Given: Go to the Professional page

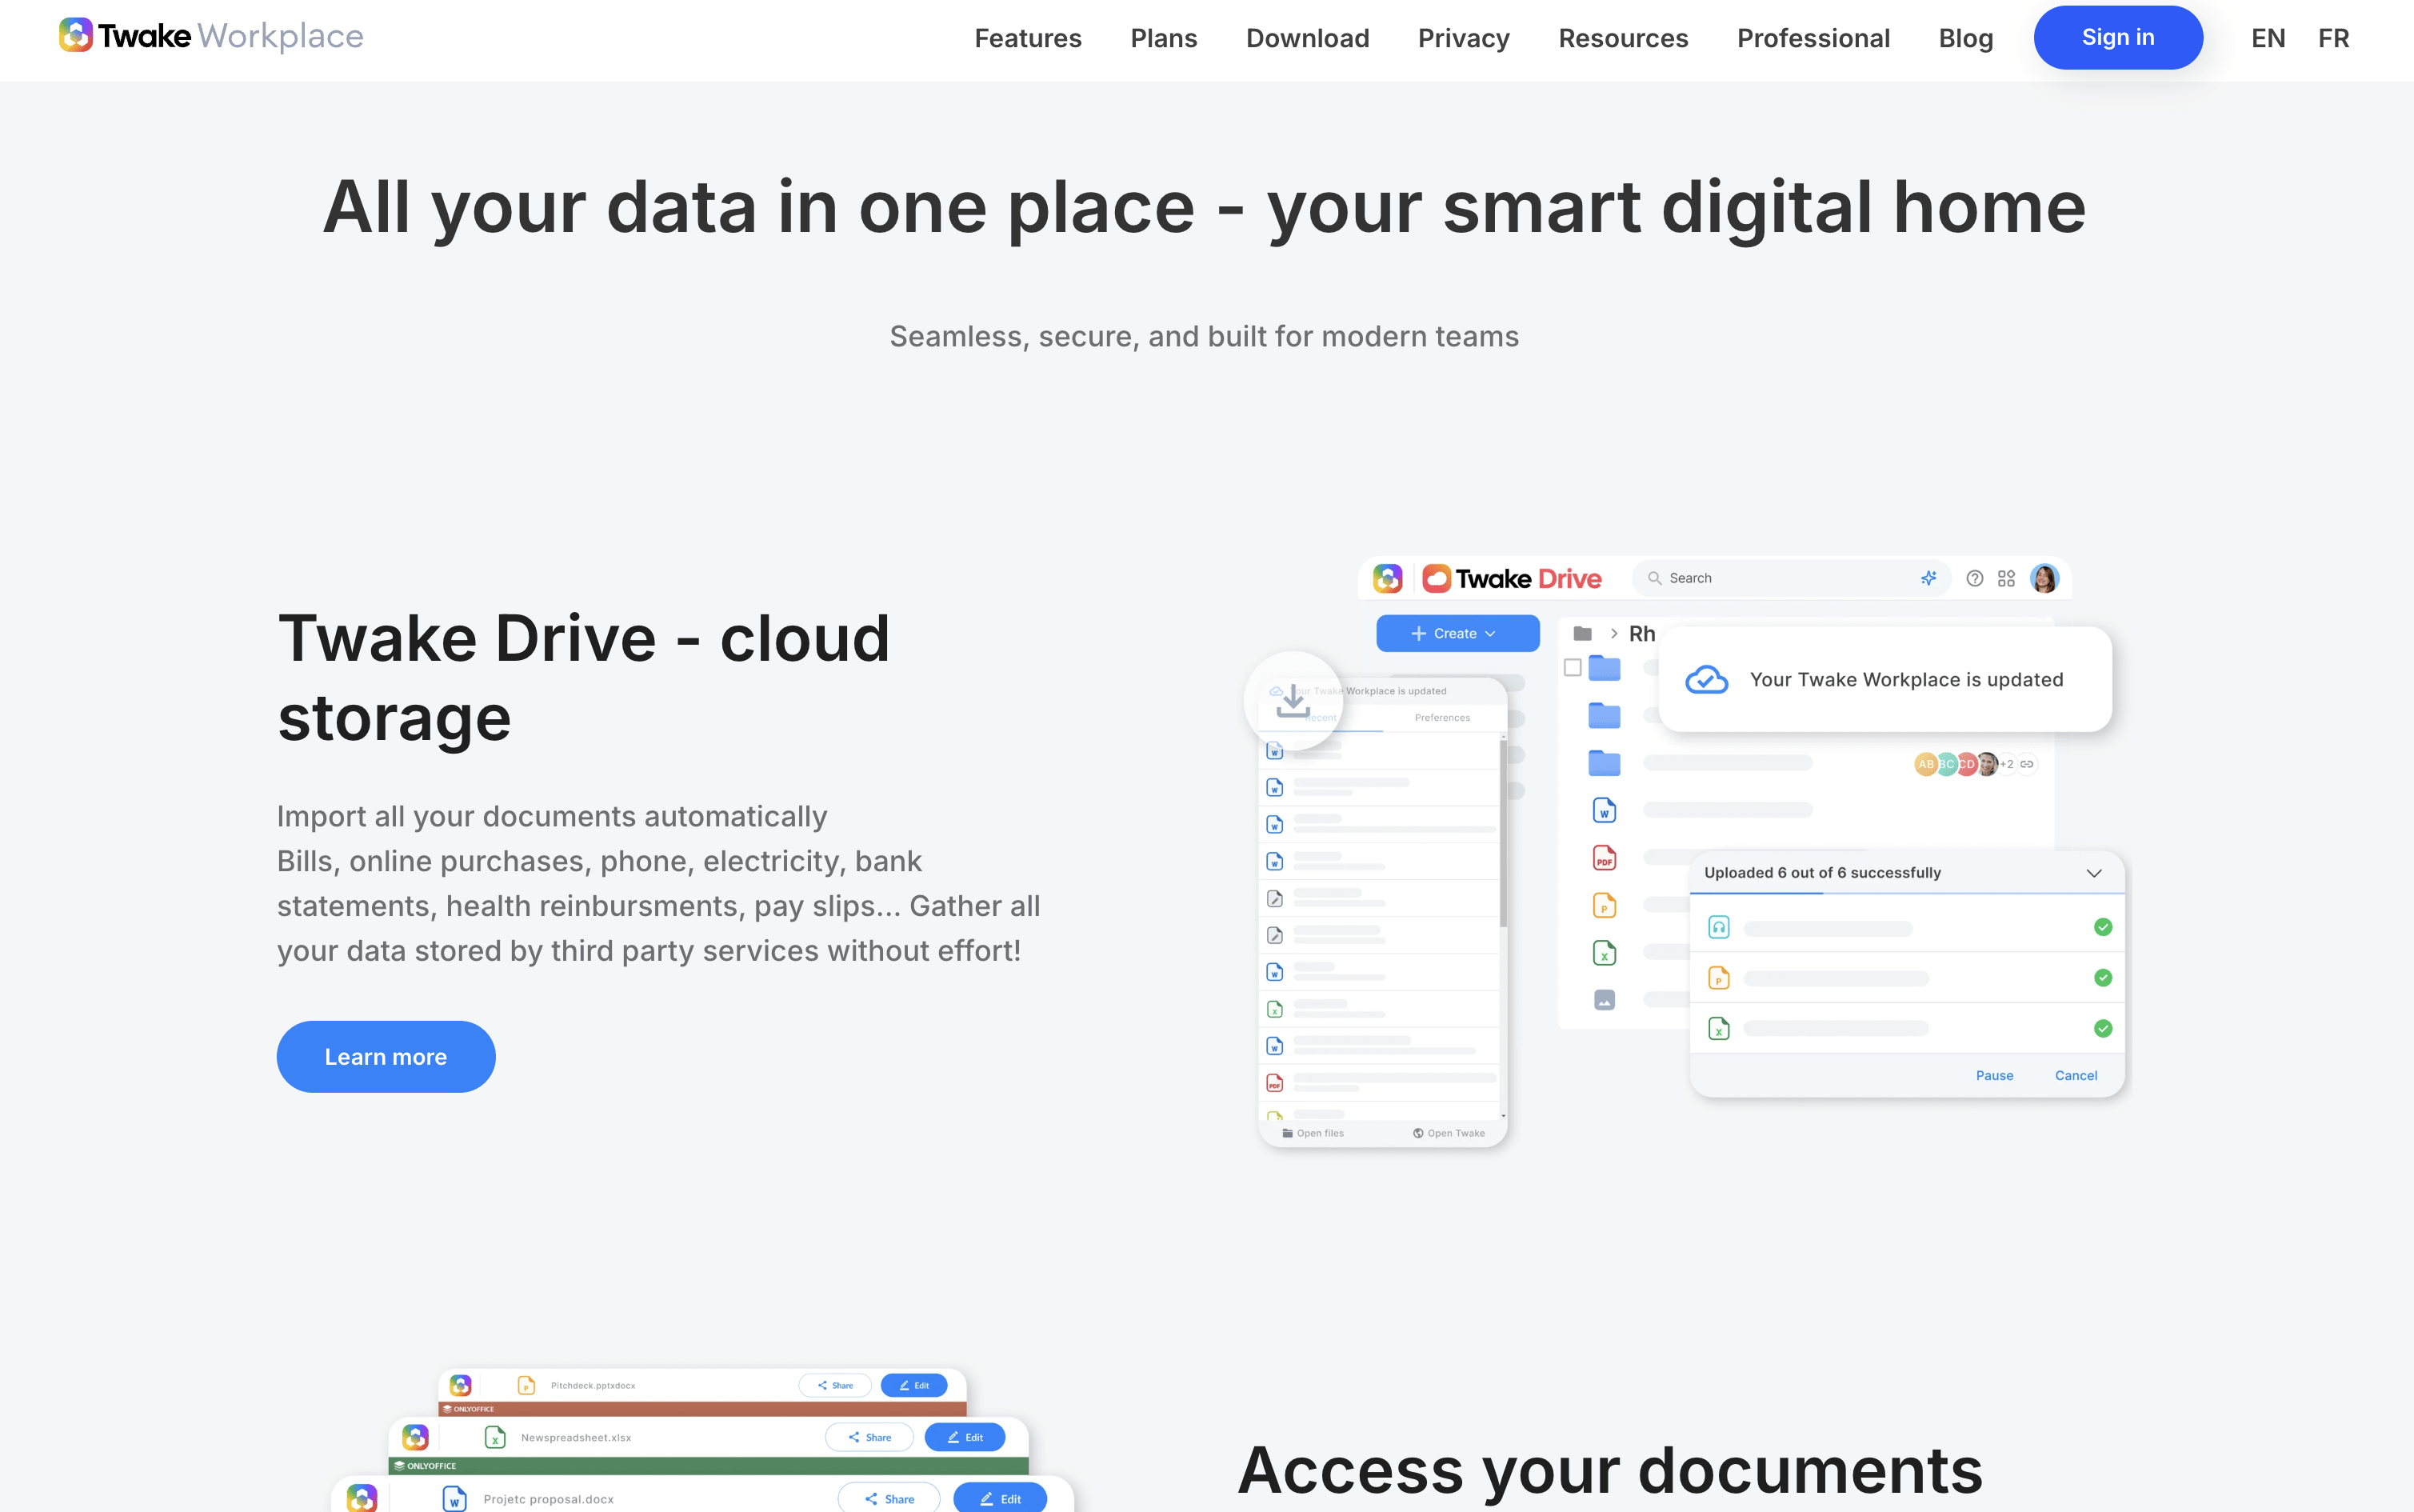Looking at the screenshot, I should tap(1813, 38).
